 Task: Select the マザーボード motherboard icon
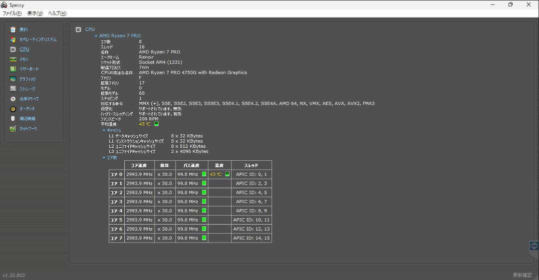click(13, 69)
